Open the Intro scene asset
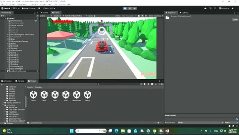Screen dimensions: 239x135 pos(33,96)
